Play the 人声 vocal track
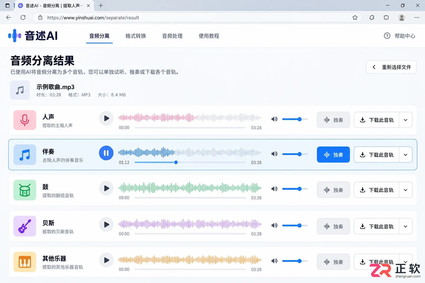Screen dimensions: 425x283 [x=106, y=119]
